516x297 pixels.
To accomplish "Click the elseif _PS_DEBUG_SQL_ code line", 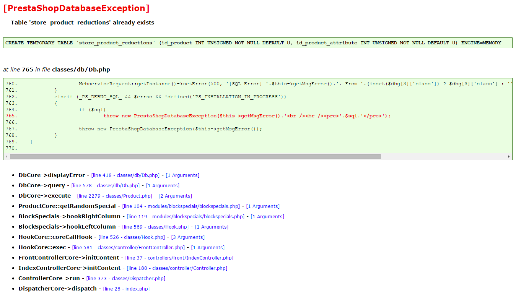I will [x=170, y=97].
